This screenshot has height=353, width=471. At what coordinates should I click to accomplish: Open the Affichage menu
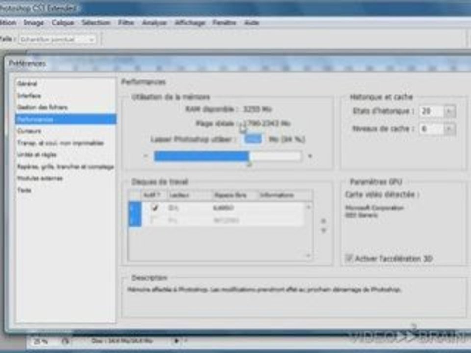click(190, 23)
